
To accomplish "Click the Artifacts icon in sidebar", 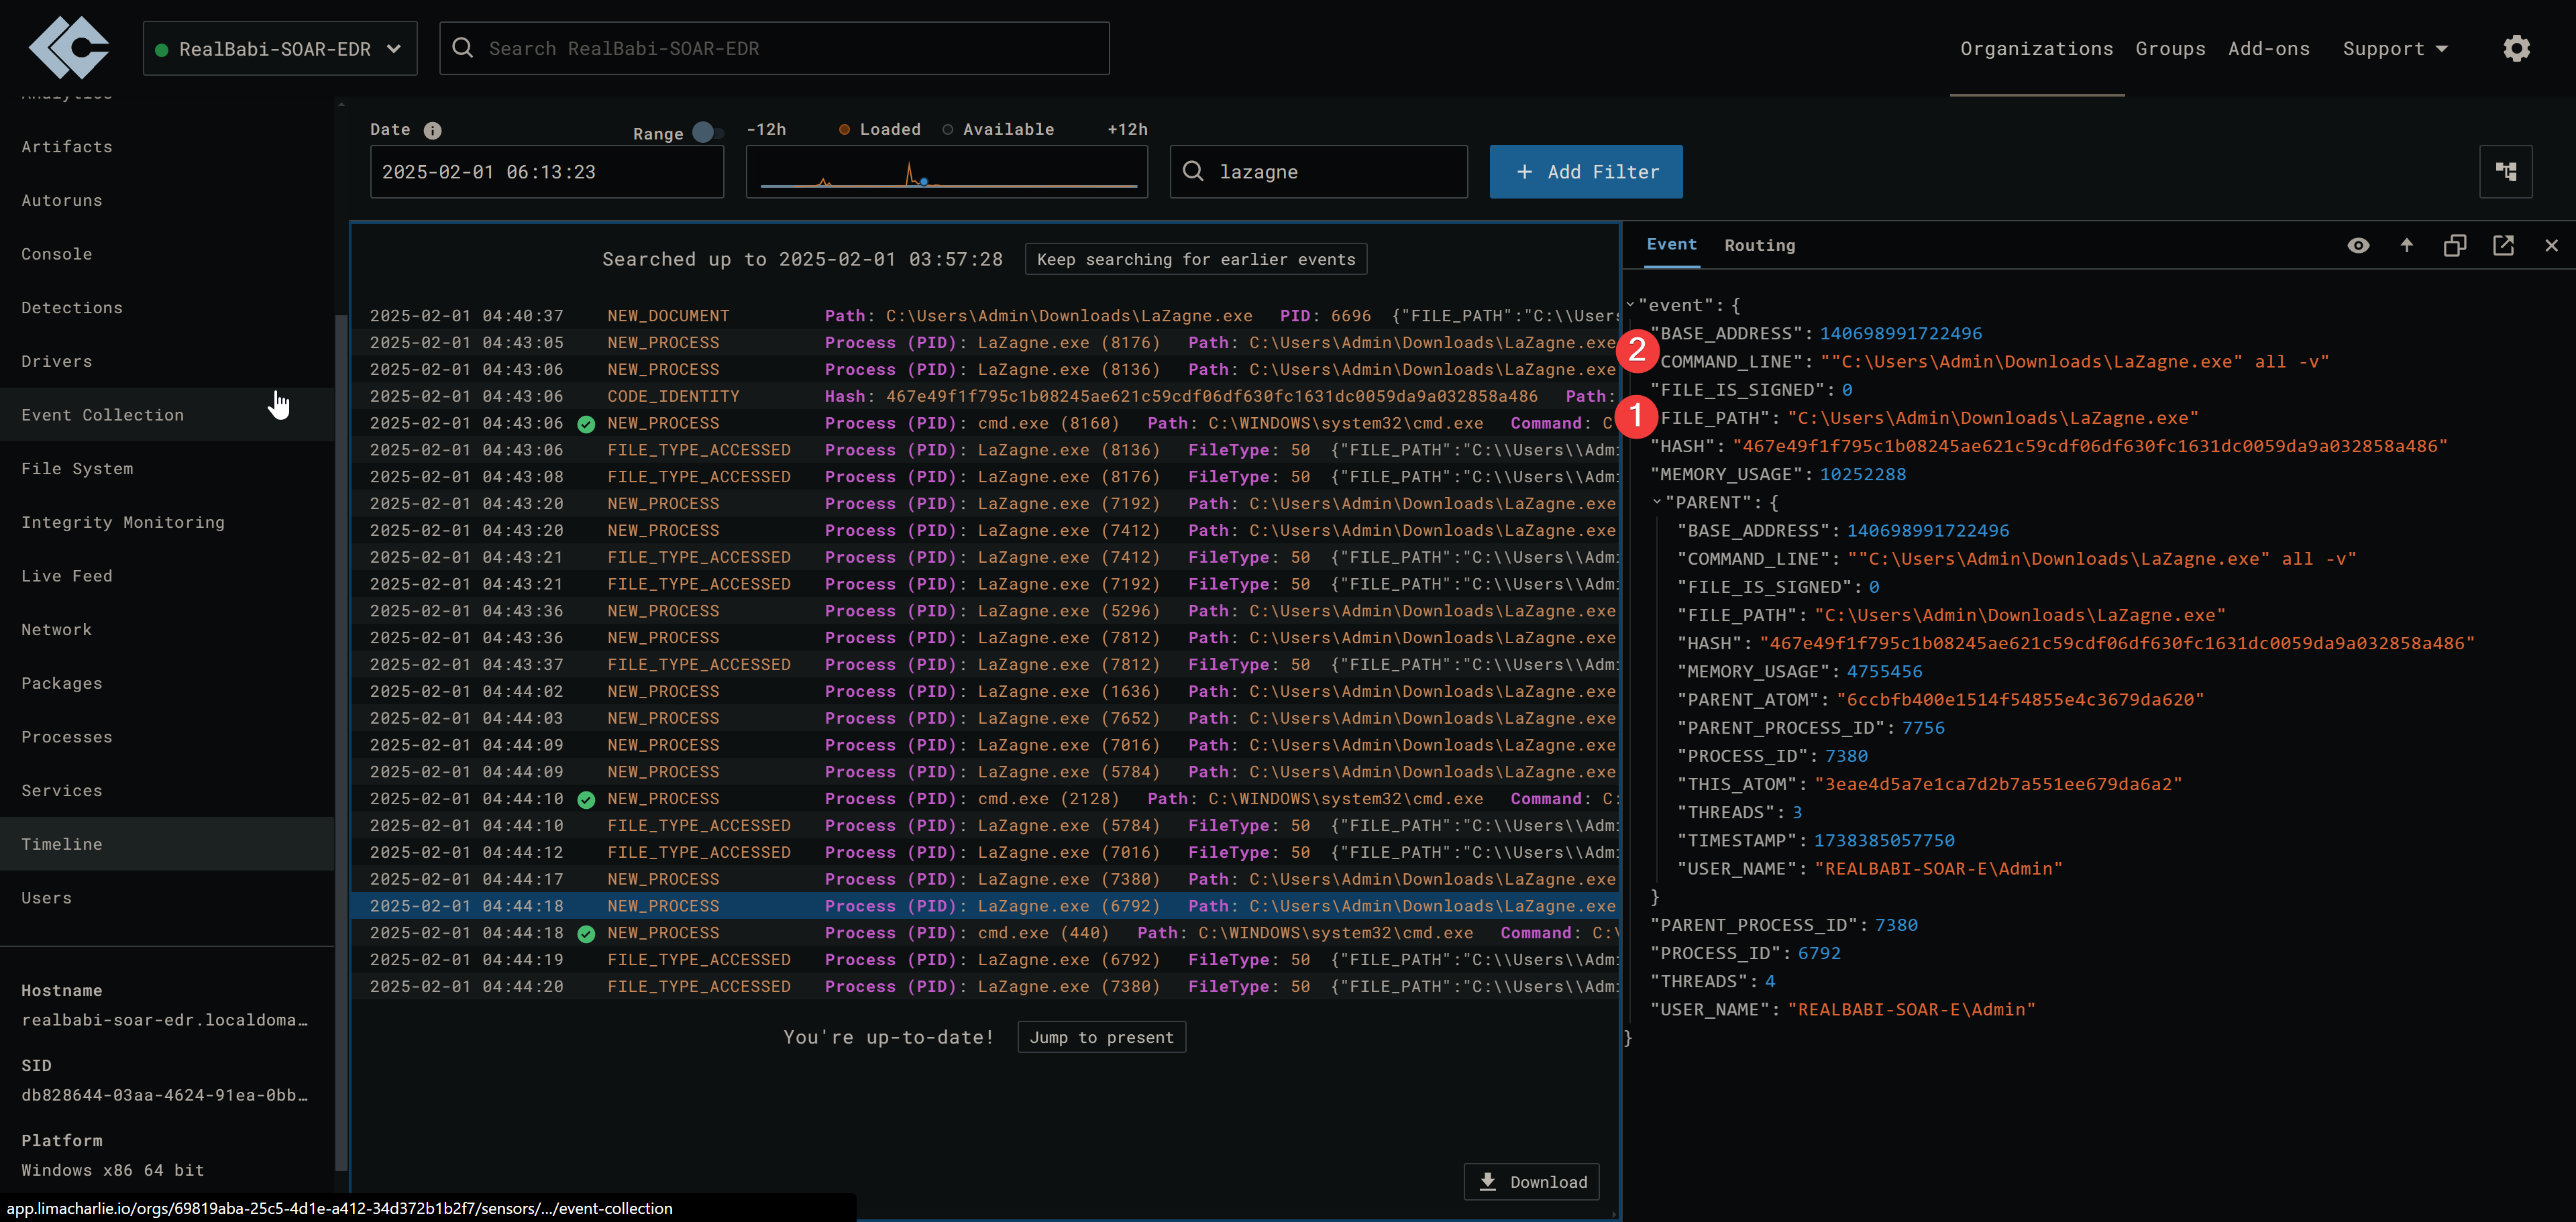I will coord(66,146).
